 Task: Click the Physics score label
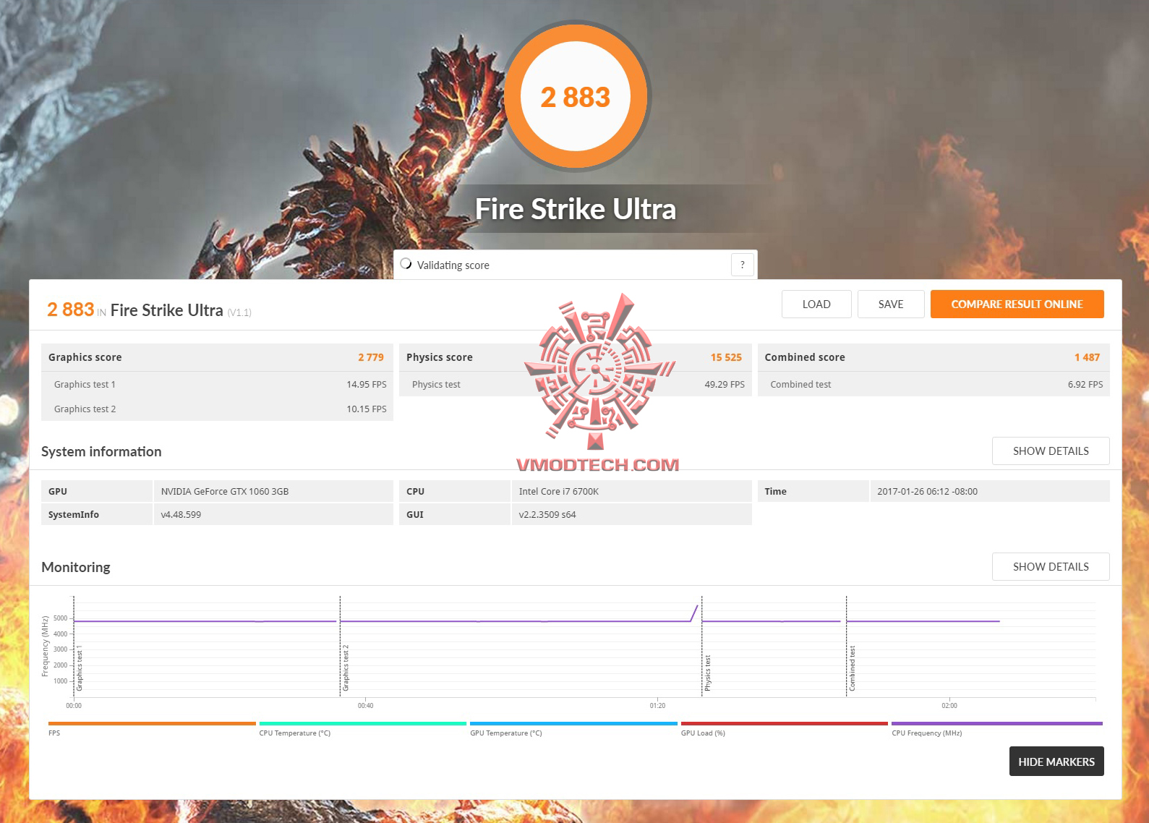point(440,357)
